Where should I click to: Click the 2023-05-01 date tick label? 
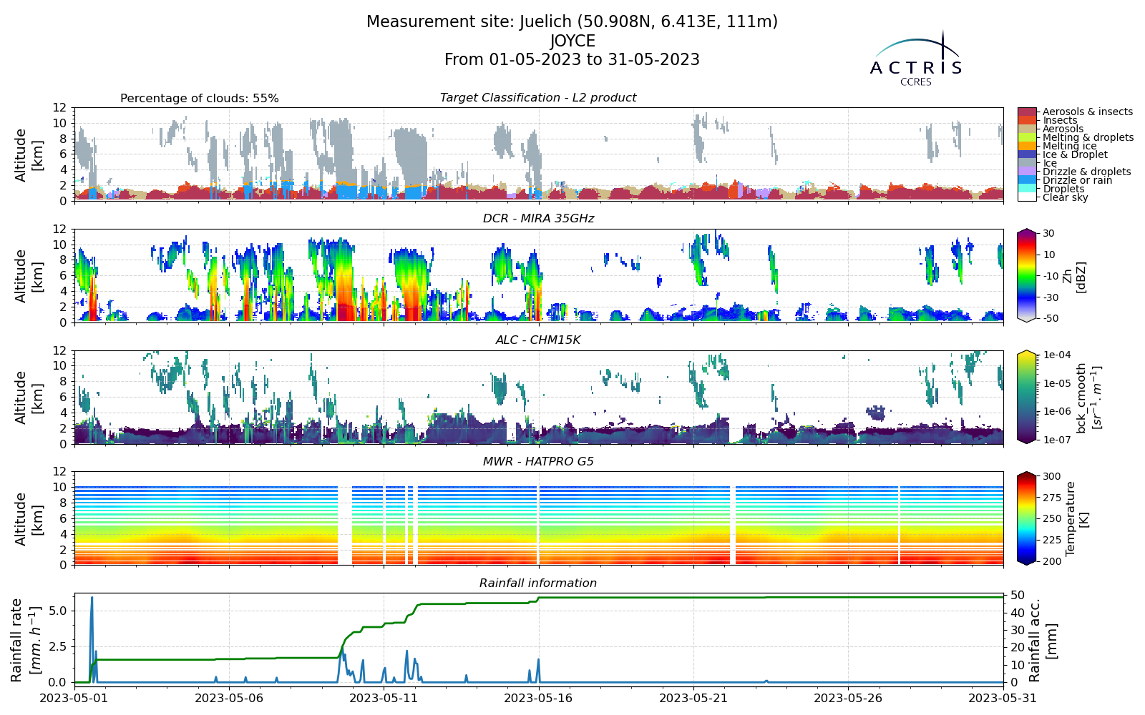[74, 697]
